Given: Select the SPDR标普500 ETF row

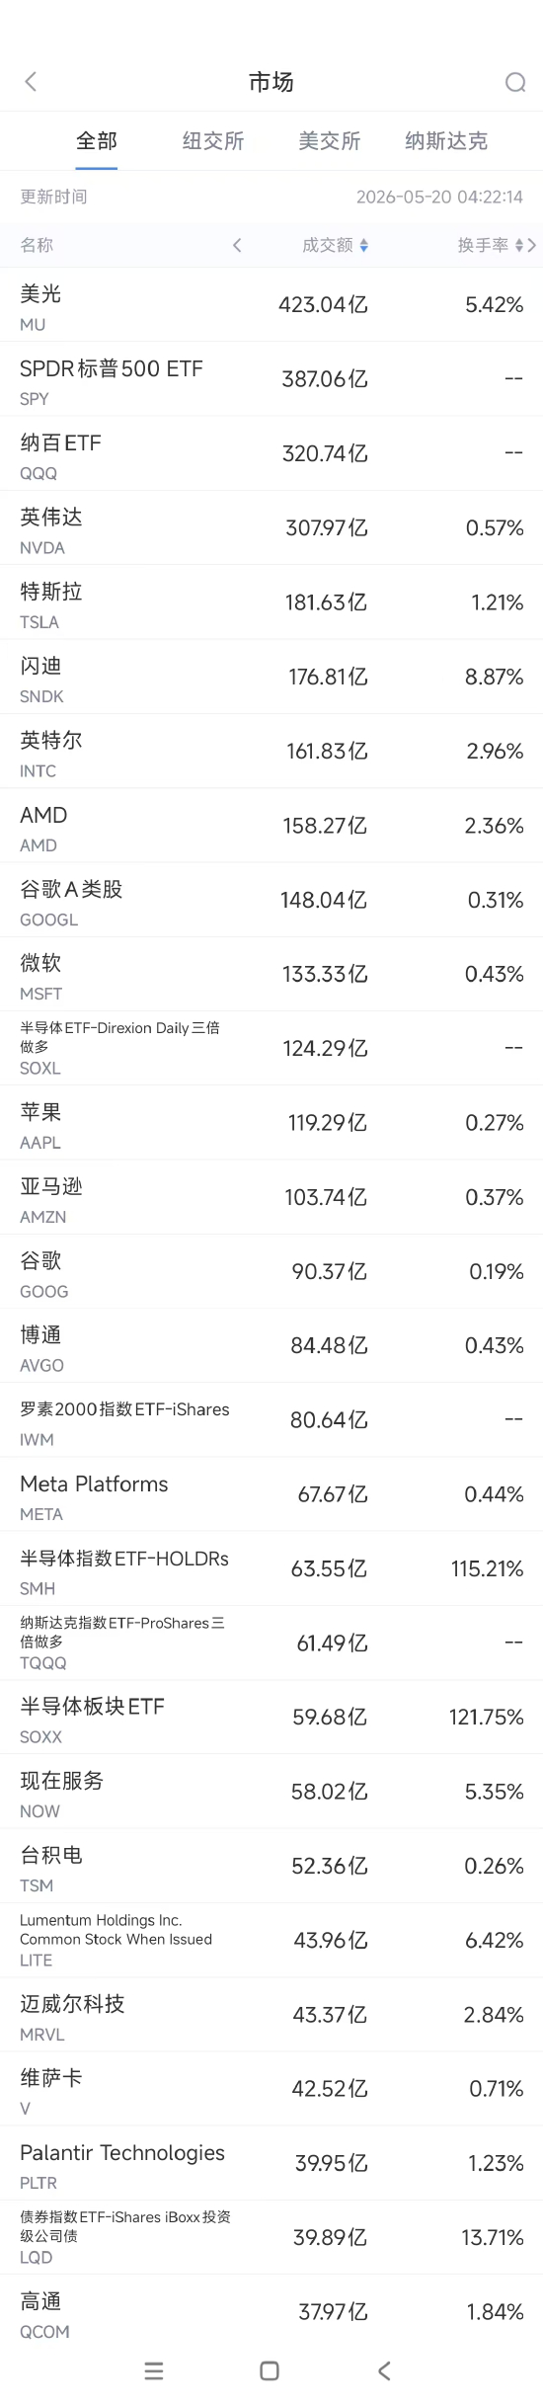Looking at the screenshot, I should (x=271, y=379).
